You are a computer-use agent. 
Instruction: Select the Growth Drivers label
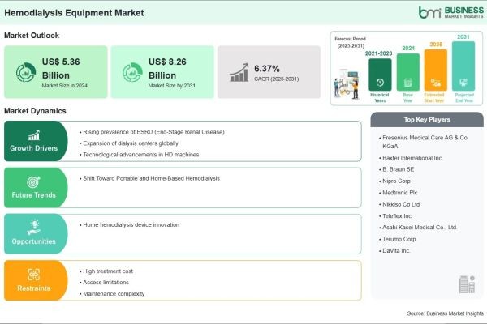(x=33, y=148)
